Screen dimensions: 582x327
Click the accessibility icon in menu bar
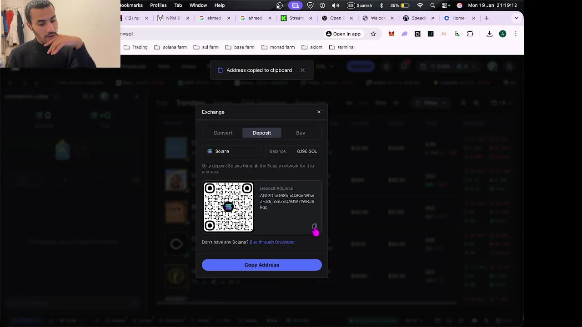tap(322, 5)
